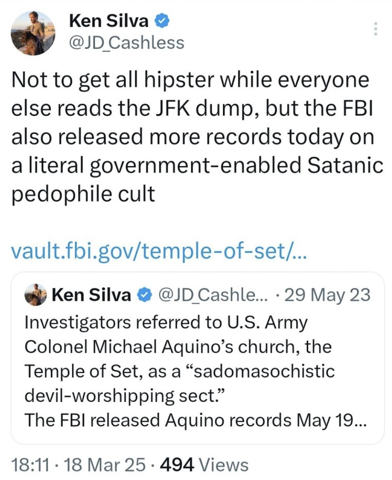392x480 pixels.
Task: Open the vault.fbi.gov/temple-of-set link
Action: pyautogui.click(x=158, y=251)
